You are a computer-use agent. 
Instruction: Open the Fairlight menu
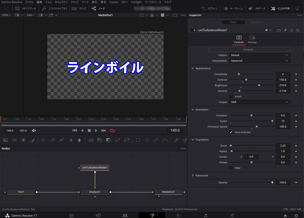[136, 2]
